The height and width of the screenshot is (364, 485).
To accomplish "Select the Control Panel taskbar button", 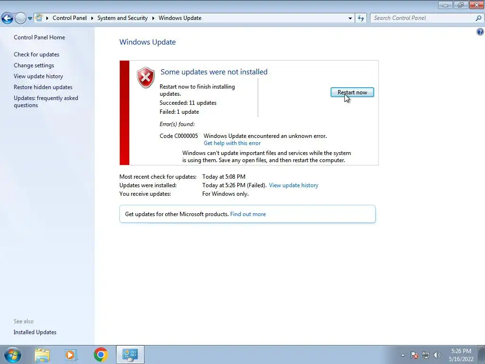I will pos(130,355).
